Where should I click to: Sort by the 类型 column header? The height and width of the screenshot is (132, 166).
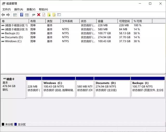click(x=53, y=21)
